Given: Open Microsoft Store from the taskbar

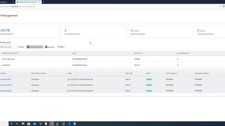Looking at the screenshot, I should coord(29,124).
